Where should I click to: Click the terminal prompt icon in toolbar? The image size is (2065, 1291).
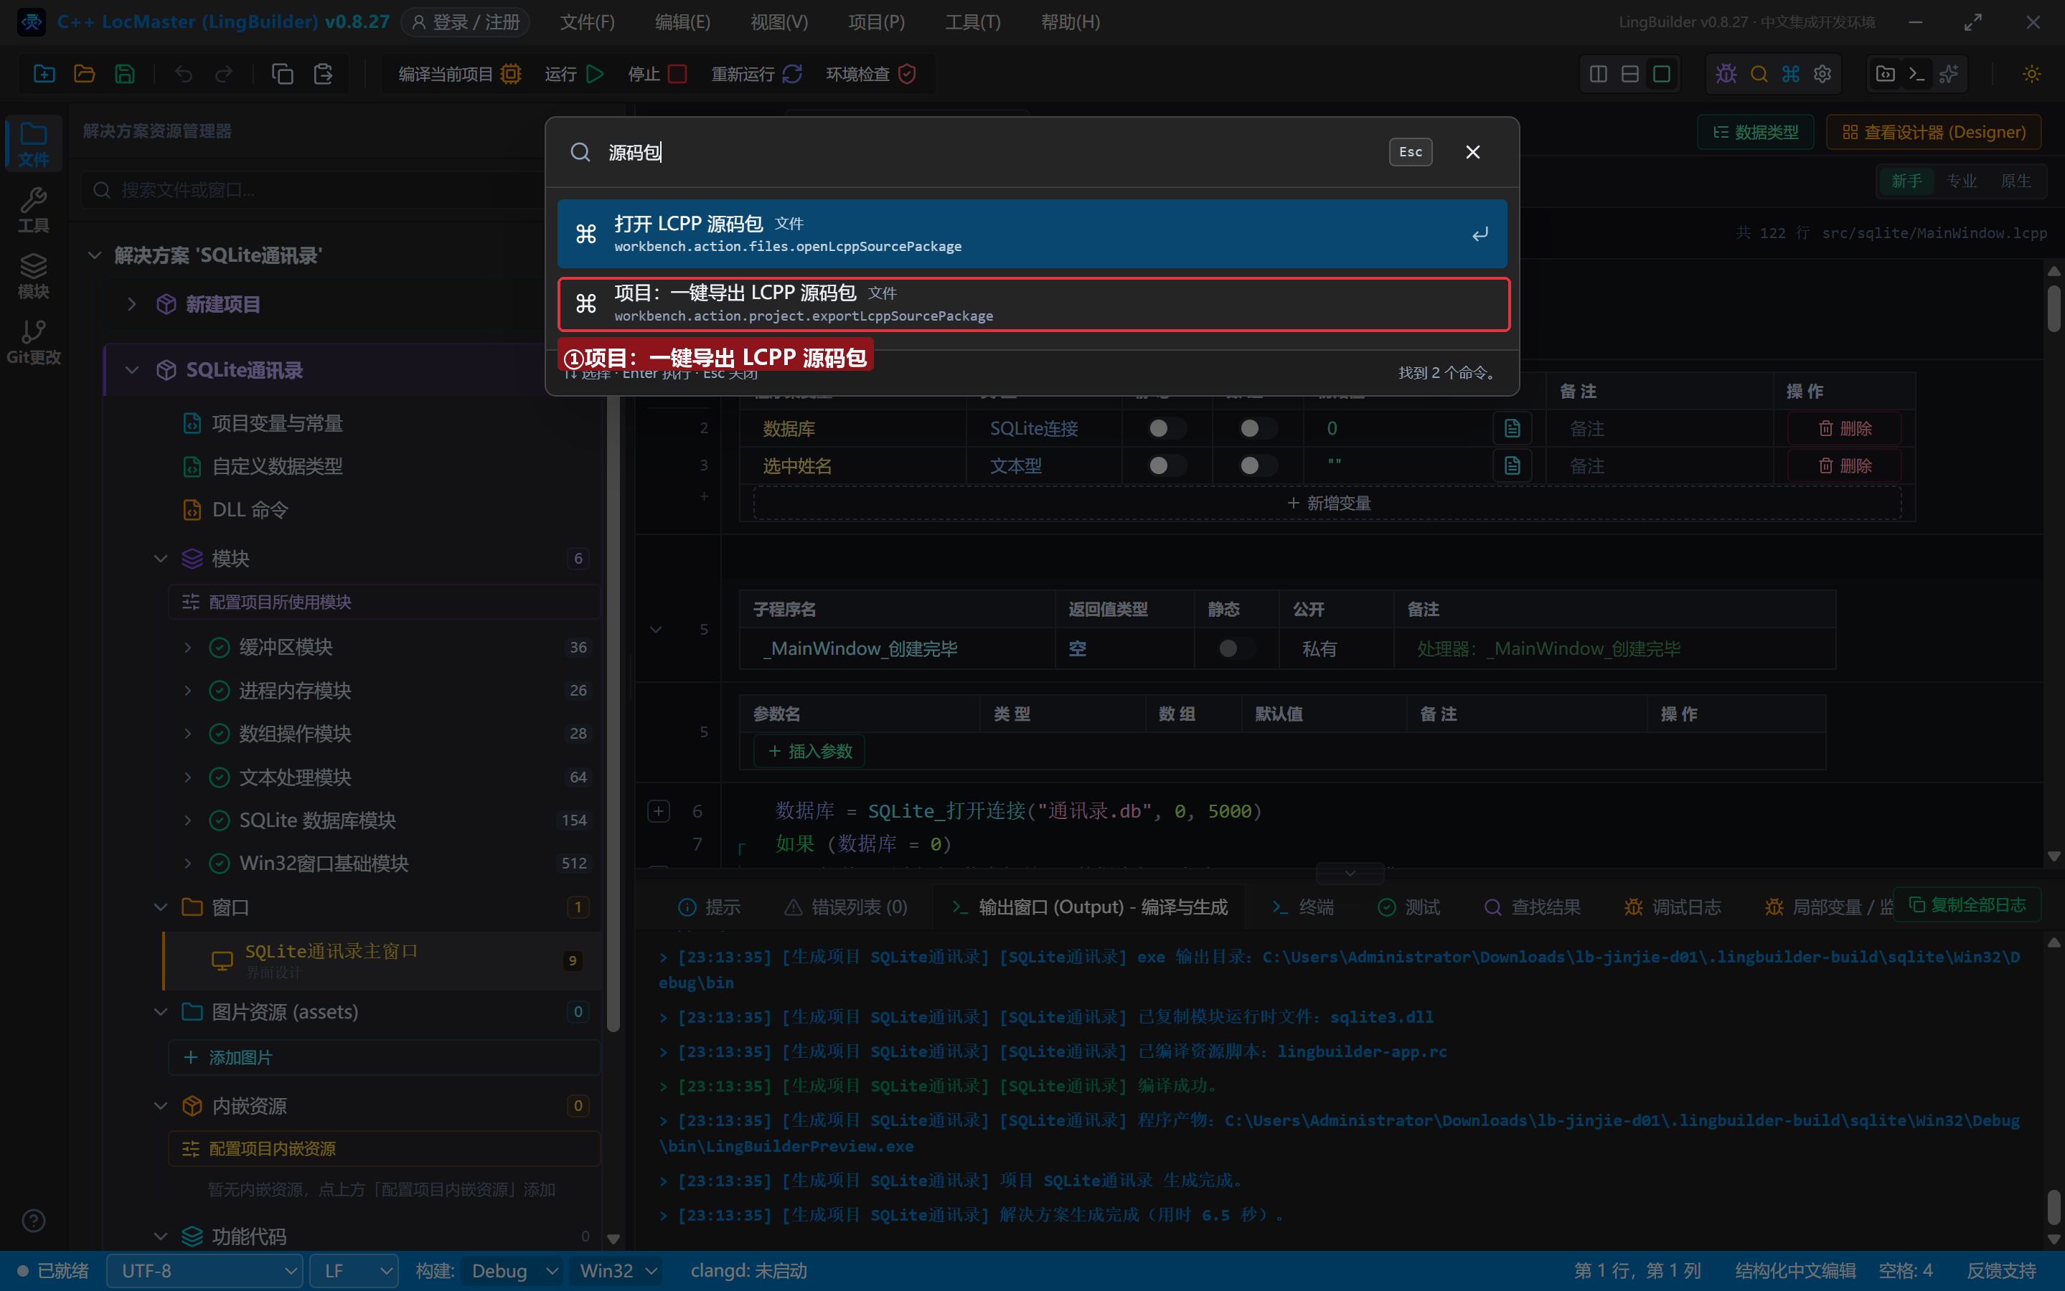pos(1916,75)
